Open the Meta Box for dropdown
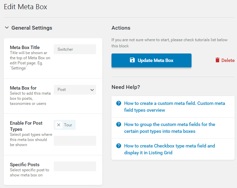237x188 pixels. pos(75,90)
